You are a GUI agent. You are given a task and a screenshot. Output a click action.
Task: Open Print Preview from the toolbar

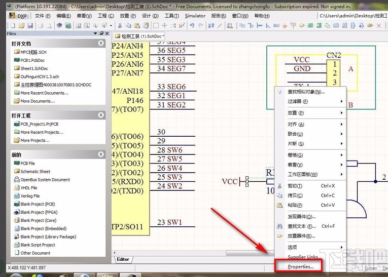49,25
